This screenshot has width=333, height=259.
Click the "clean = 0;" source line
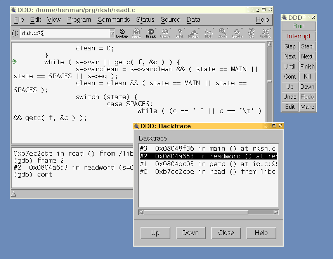click(95, 48)
